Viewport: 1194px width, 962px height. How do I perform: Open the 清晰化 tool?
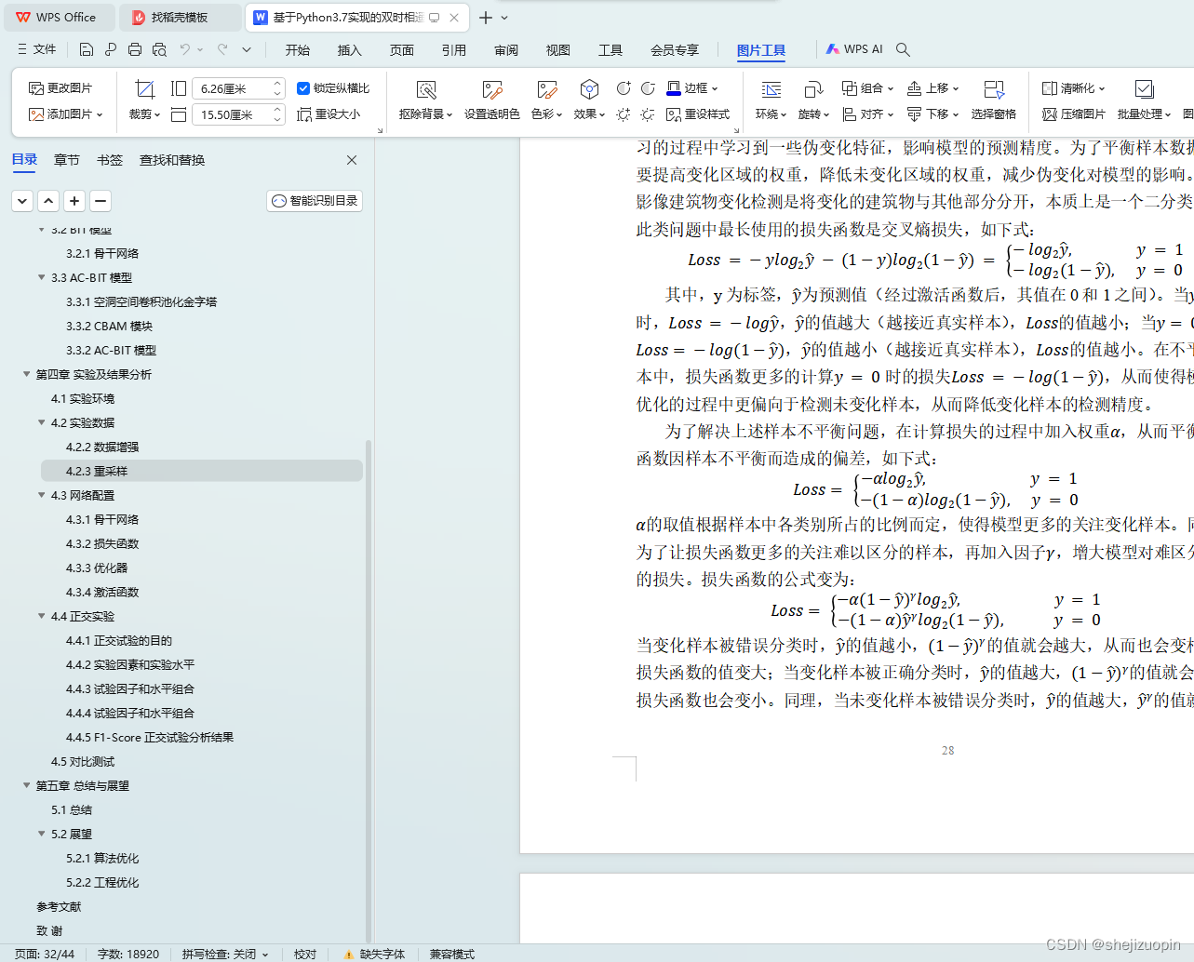pyautogui.click(x=1070, y=87)
